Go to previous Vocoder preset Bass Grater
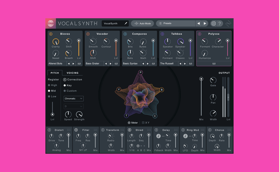Viewport: 279px width, 172px height. tap(106, 64)
